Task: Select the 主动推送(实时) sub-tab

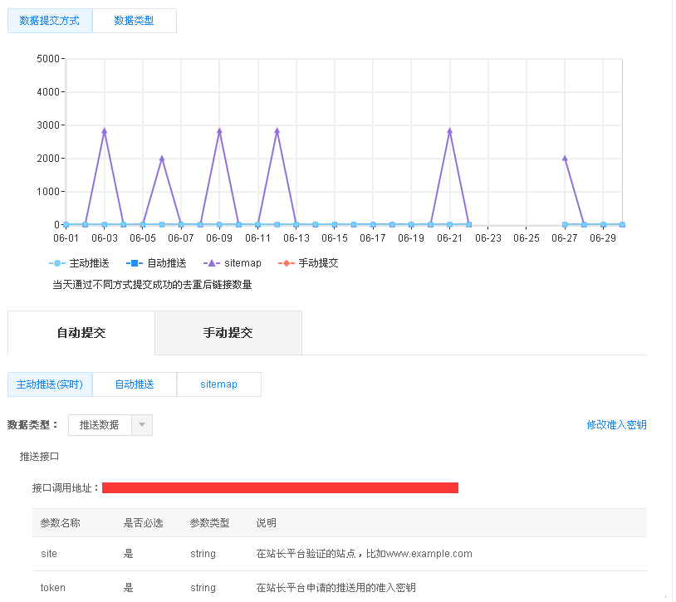Action: point(50,384)
